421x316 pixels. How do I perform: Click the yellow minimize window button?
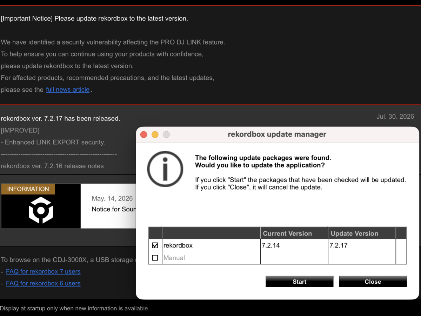tap(155, 134)
